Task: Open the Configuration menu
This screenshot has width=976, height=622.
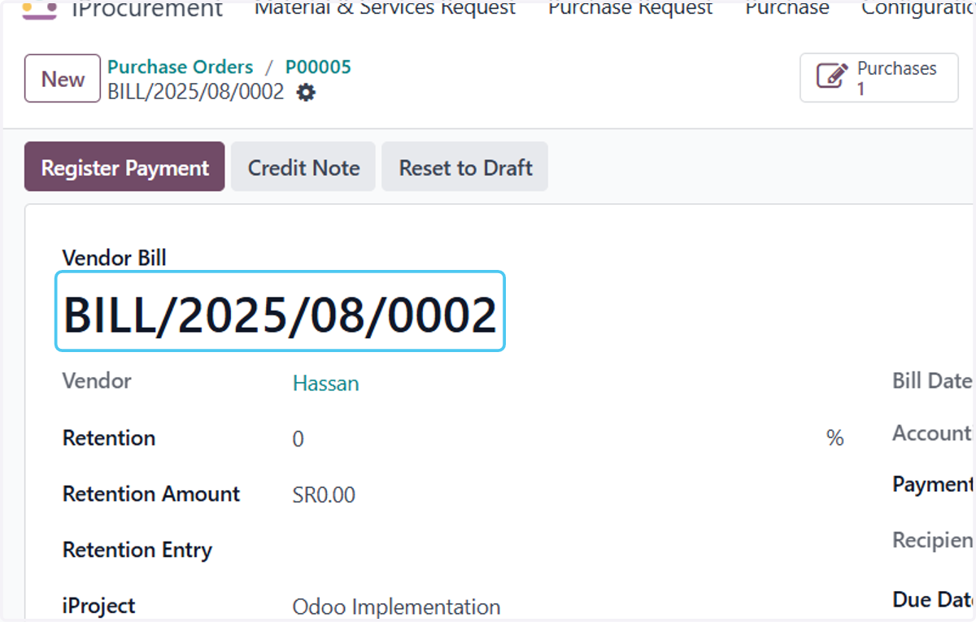Action: (918, 9)
